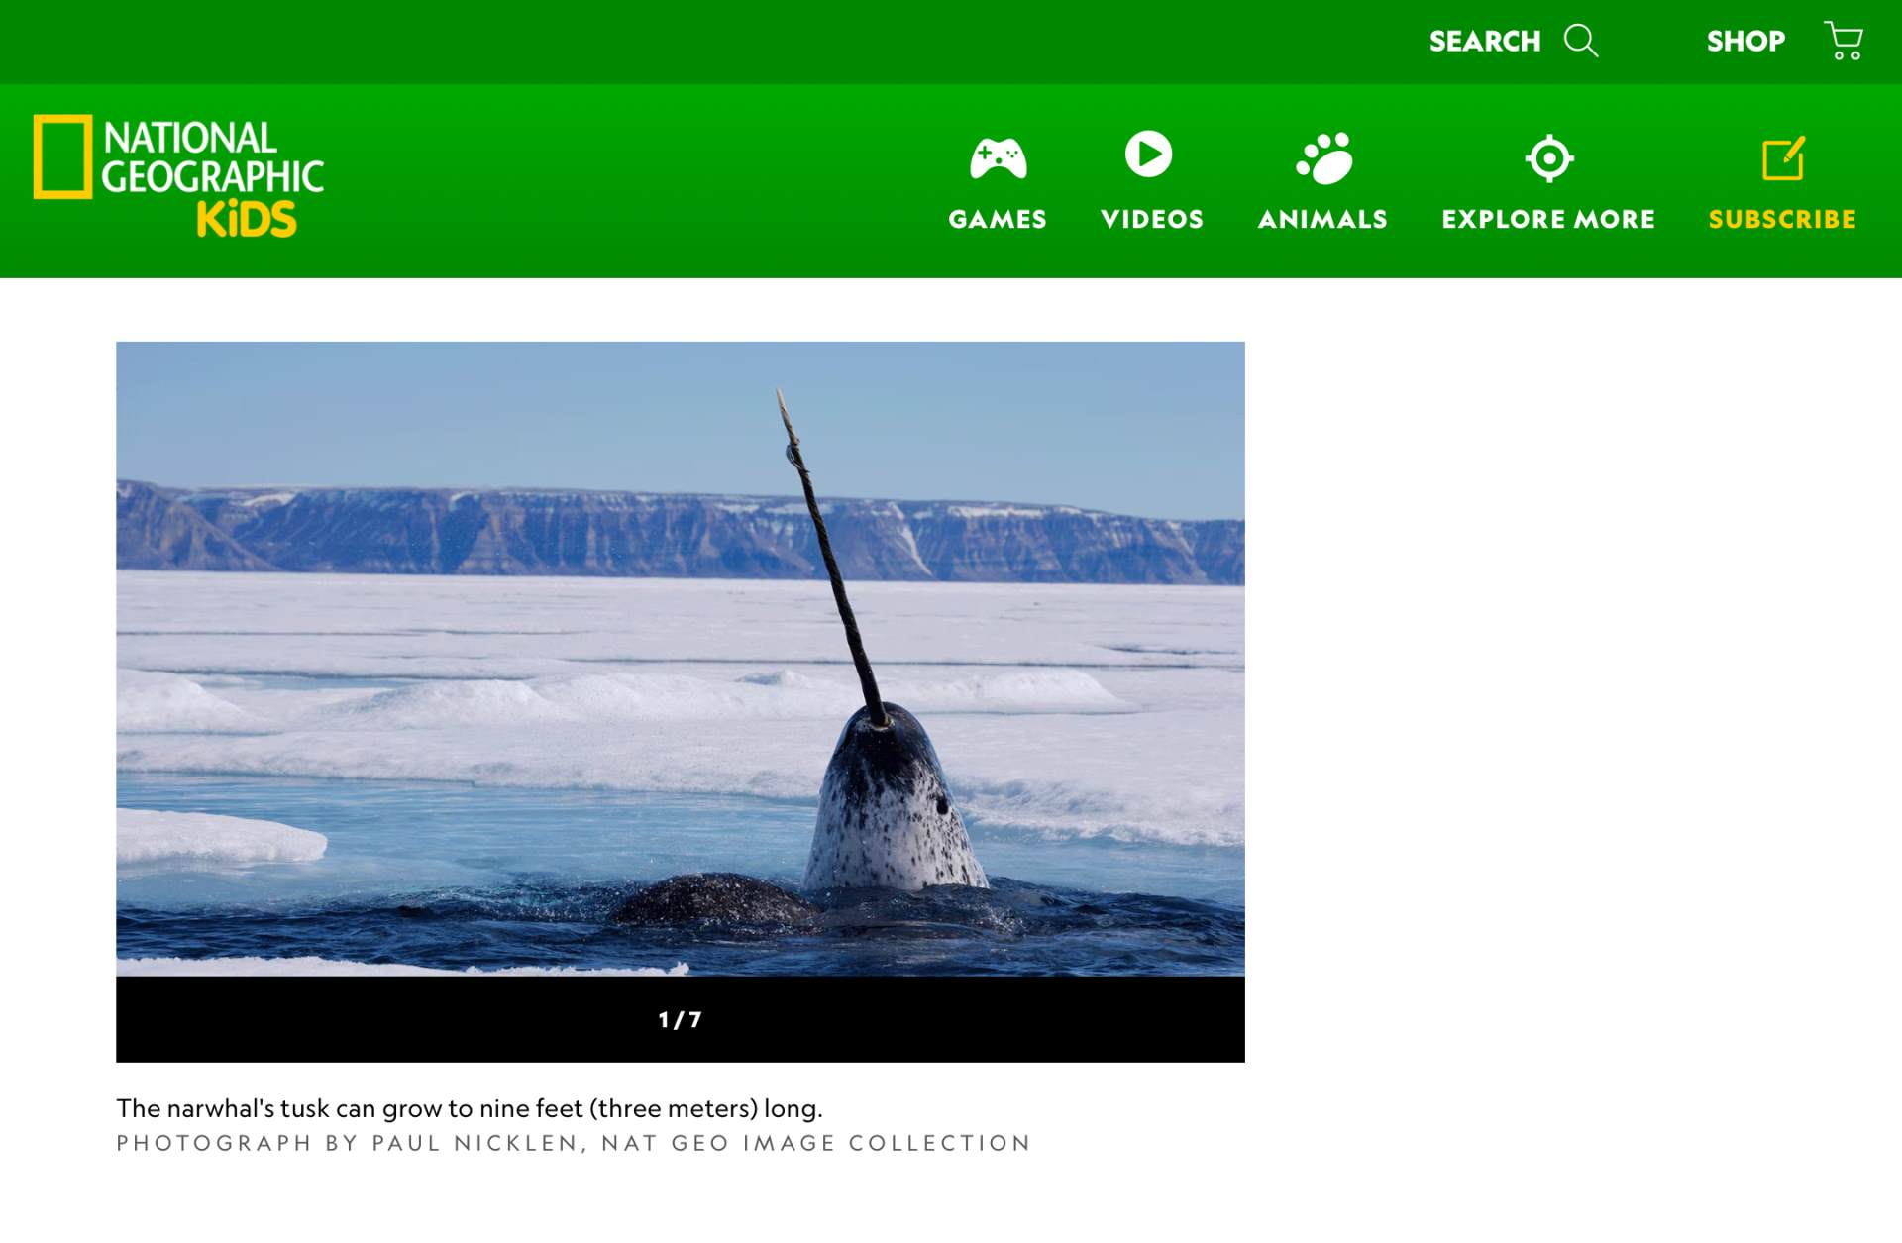Open the EXPLORE MORE menu label
The width and height of the screenshot is (1902, 1243).
point(1548,219)
